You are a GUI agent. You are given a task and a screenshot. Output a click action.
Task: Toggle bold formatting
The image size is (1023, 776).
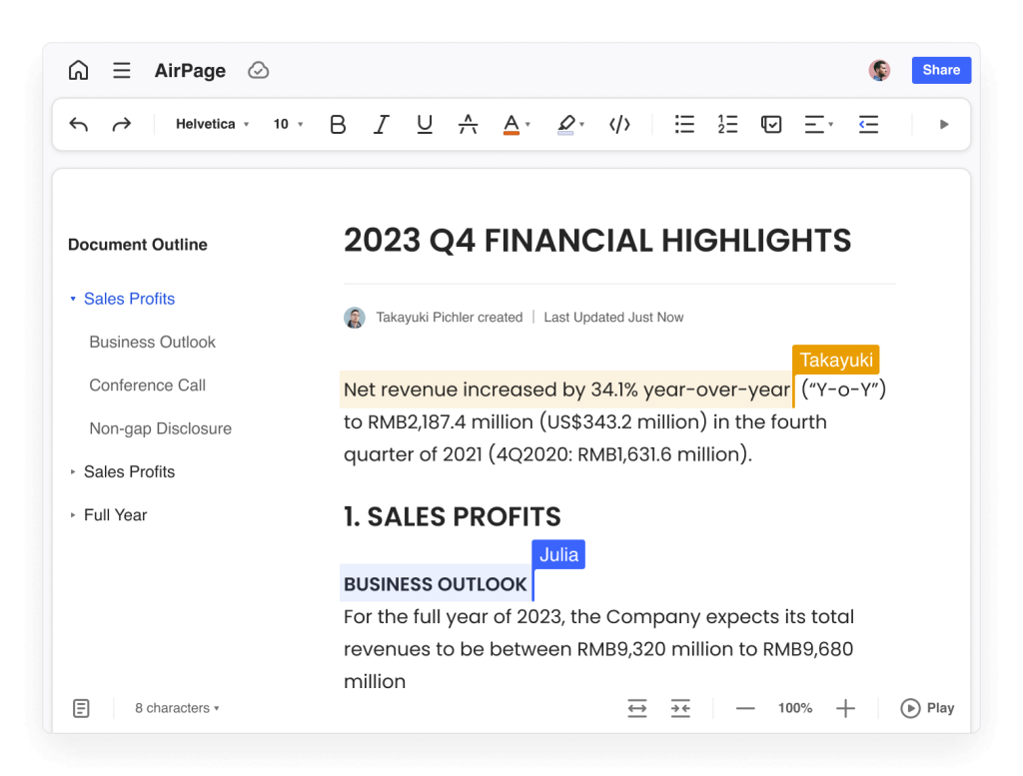click(x=338, y=124)
